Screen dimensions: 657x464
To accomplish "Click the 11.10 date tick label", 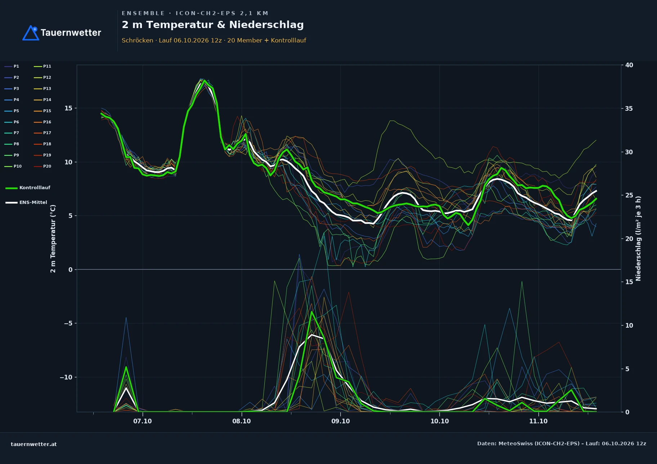I will click(538, 421).
